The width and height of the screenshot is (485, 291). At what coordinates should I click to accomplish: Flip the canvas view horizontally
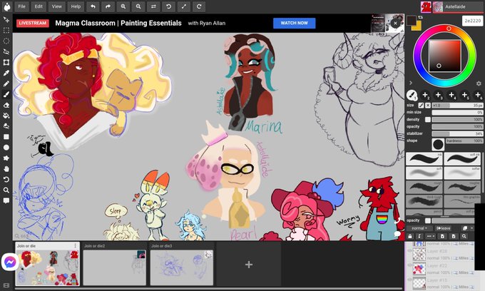pyautogui.click(x=153, y=6)
